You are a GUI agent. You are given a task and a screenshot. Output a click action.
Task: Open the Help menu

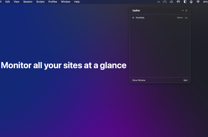(x=77, y=2)
